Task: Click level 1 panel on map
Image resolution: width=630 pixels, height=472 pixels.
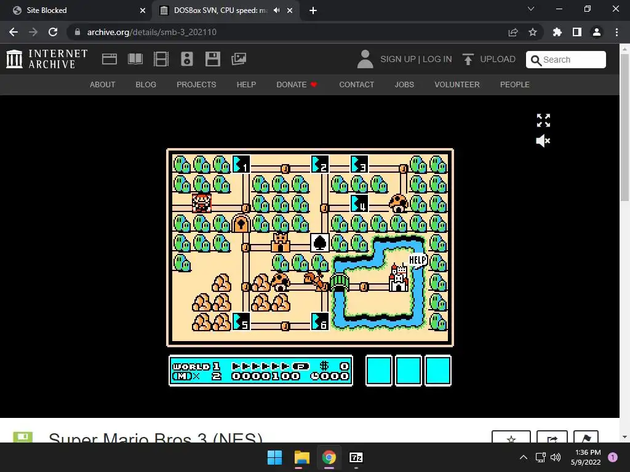Action: point(241,165)
